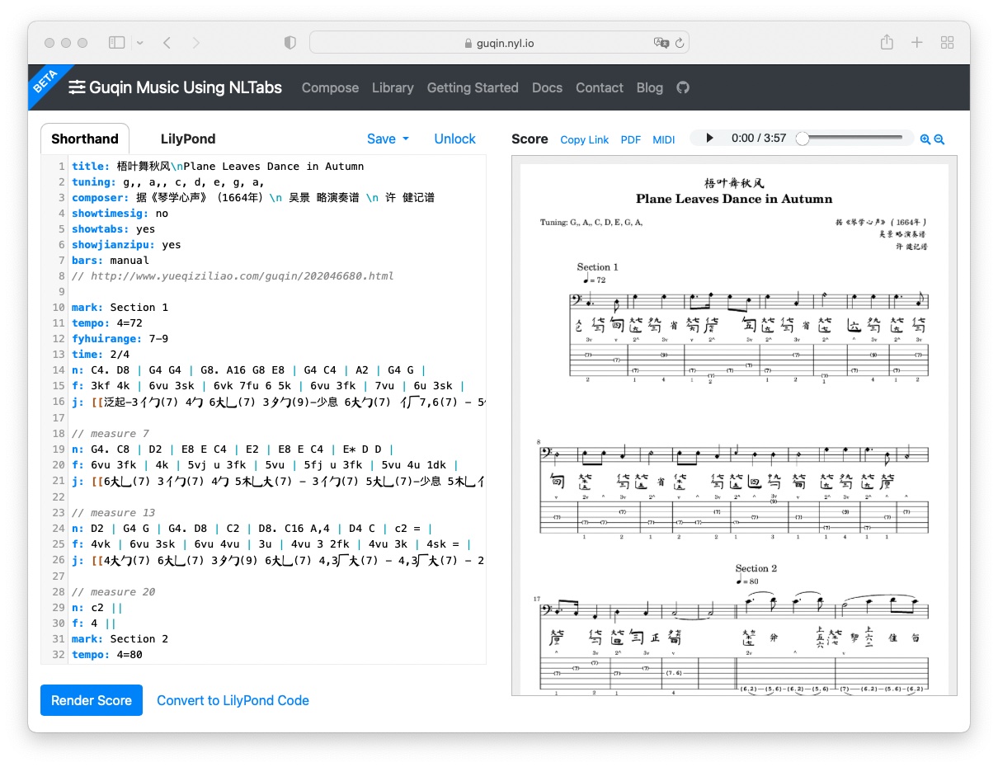This screenshot has width=998, height=767.
Task: Play the score audio
Action: point(709,139)
